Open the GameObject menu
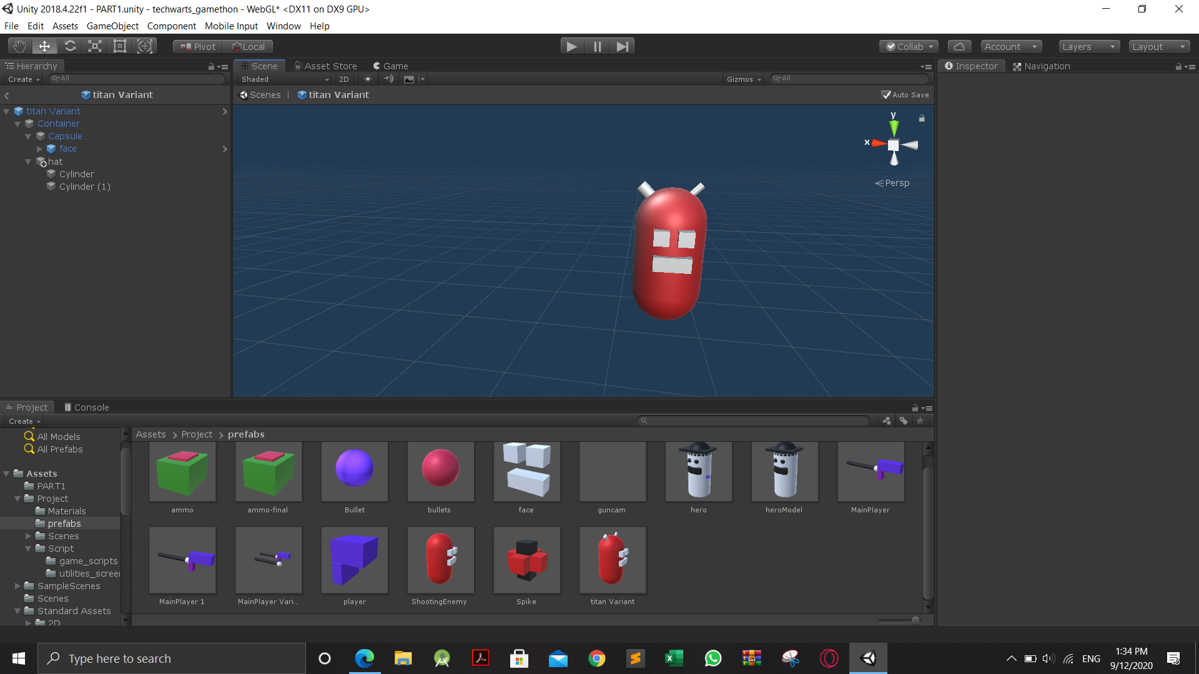Viewport: 1199px width, 674px height. point(112,26)
